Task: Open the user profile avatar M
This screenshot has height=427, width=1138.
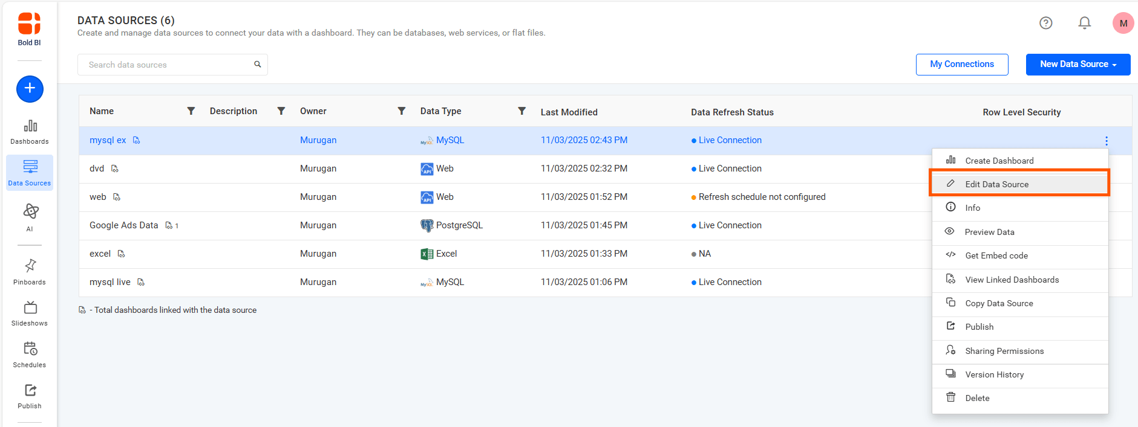Action: (x=1123, y=23)
